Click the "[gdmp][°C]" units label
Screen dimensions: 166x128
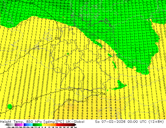coord(54,122)
